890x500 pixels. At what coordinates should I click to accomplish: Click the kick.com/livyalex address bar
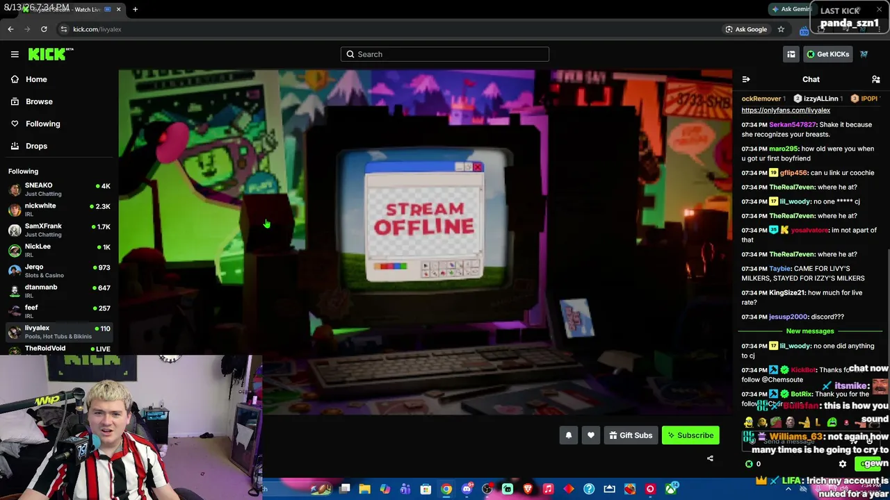point(389,29)
